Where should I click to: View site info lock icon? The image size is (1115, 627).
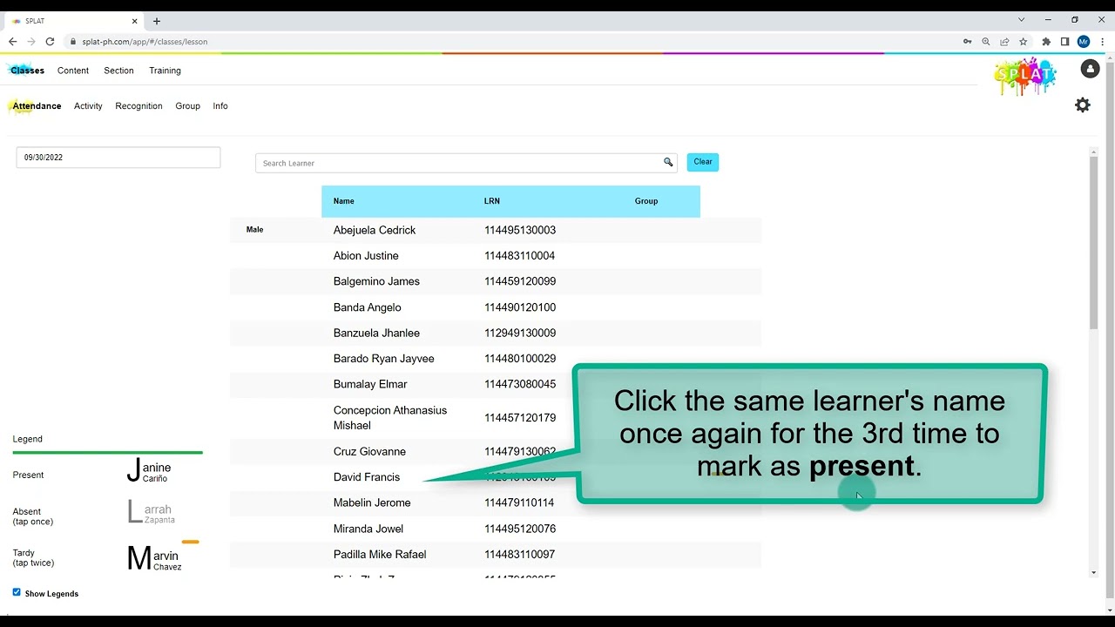[73, 42]
